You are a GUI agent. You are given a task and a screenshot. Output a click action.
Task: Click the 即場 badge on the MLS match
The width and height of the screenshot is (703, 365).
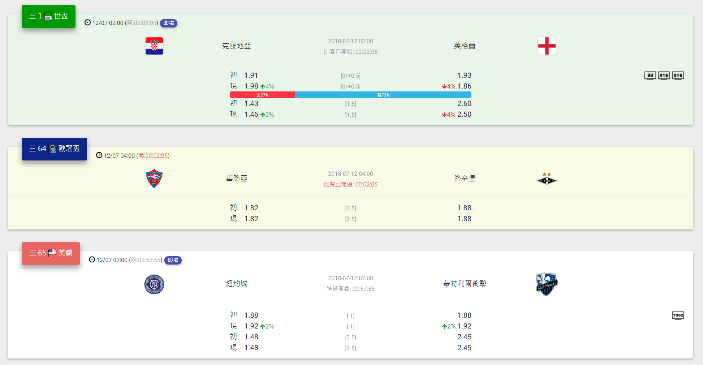click(x=173, y=260)
